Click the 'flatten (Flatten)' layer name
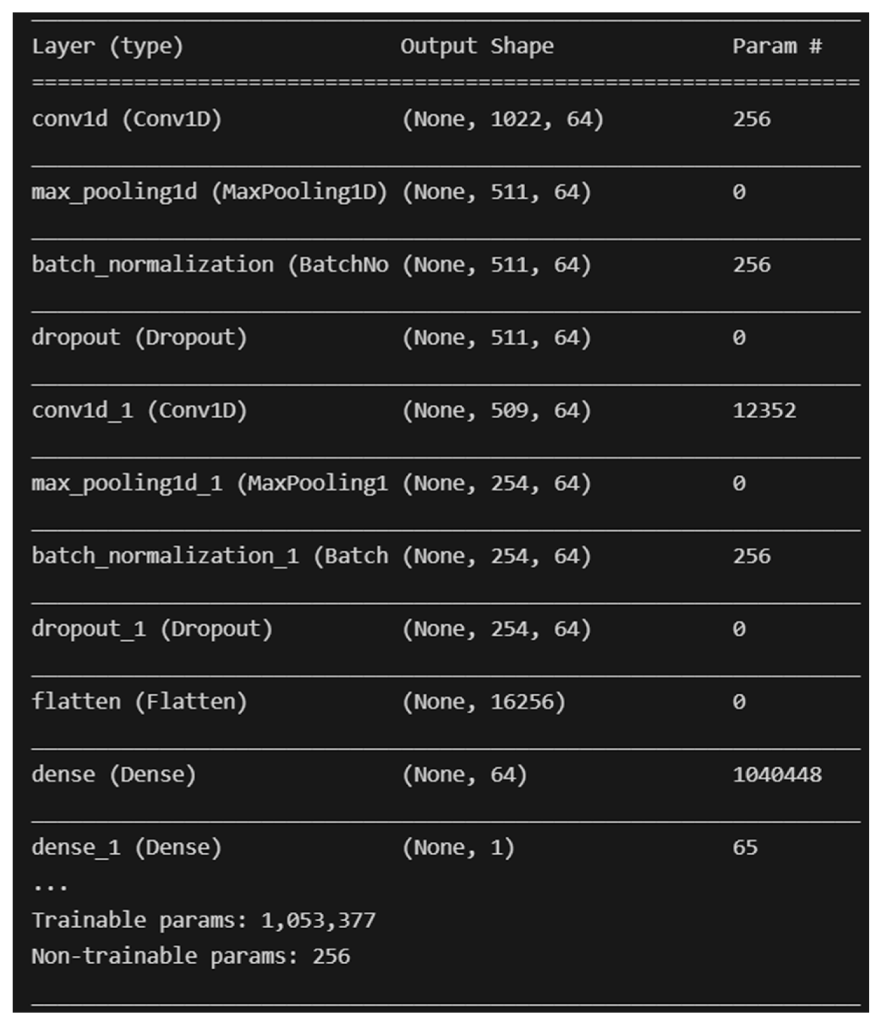 click(x=139, y=702)
